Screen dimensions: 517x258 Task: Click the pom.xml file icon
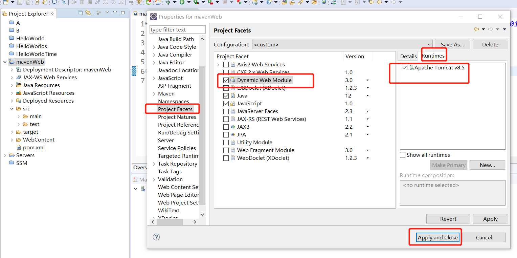19,148
